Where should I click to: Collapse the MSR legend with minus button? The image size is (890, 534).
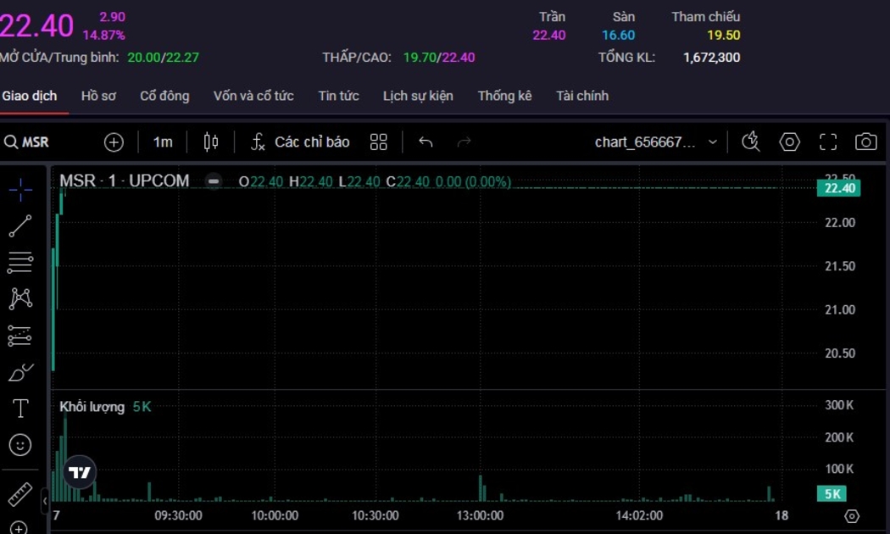pos(214,181)
